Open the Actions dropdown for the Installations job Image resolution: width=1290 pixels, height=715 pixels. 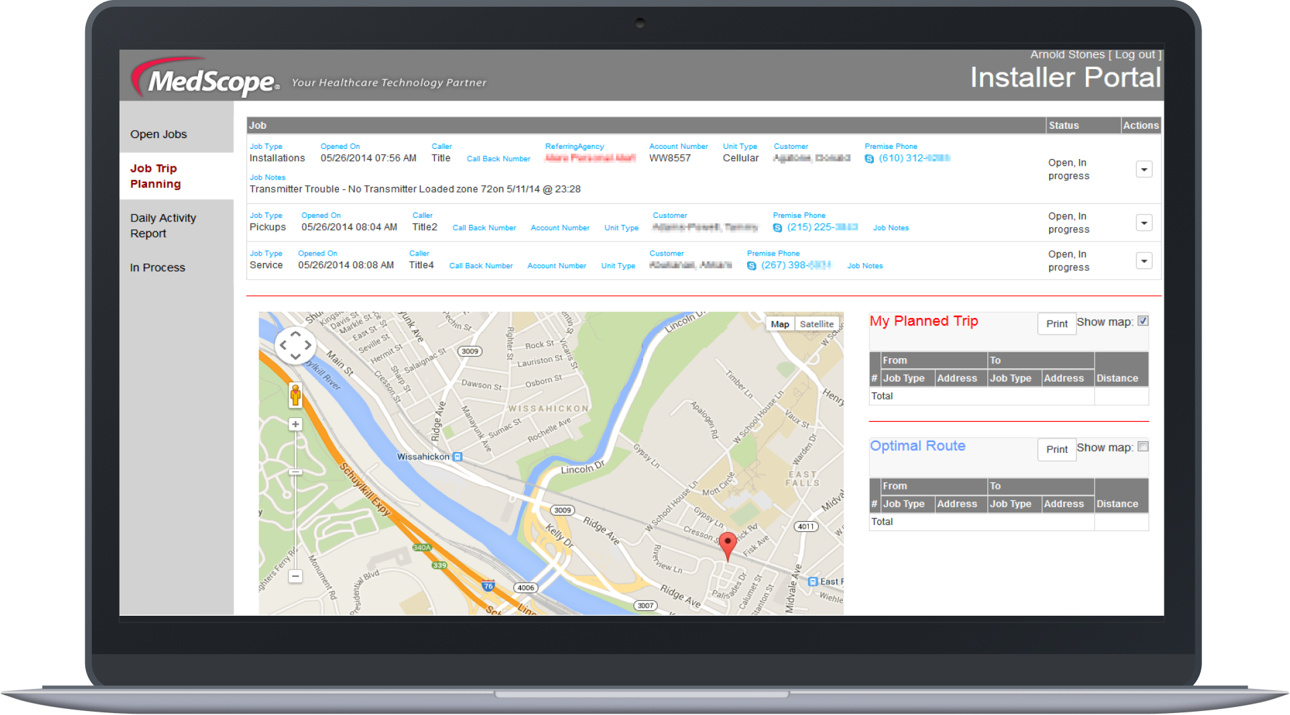pos(1144,169)
